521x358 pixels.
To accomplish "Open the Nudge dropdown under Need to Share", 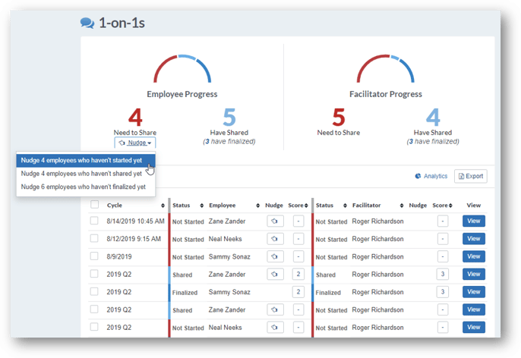I will 135,143.
